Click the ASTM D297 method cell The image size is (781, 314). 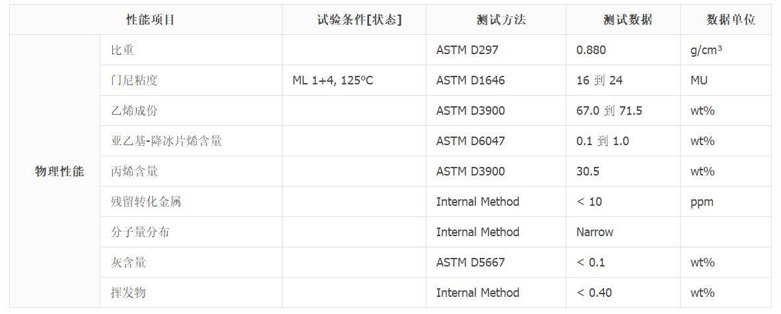coord(496,49)
